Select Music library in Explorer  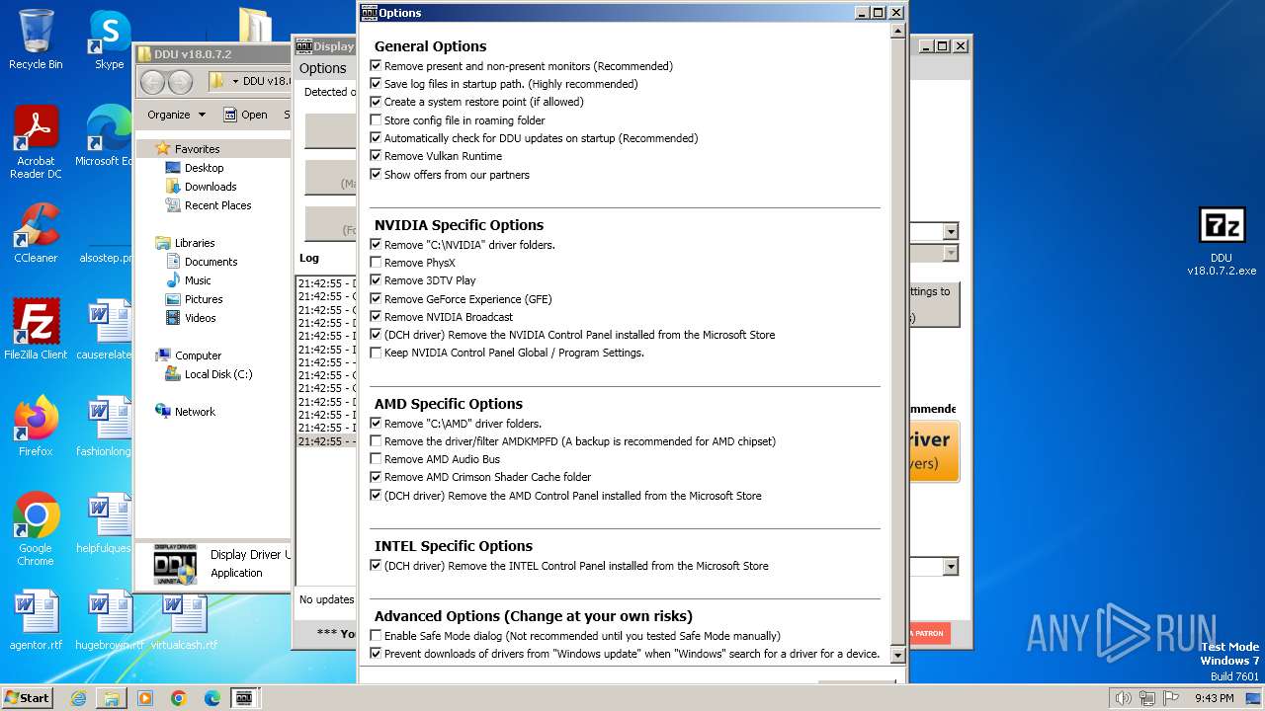point(198,280)
